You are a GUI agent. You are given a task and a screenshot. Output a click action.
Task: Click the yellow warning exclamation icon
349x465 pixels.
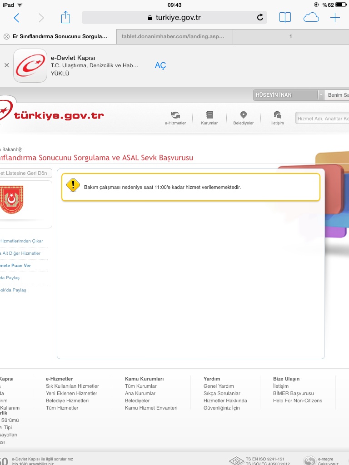click(73, 185)
